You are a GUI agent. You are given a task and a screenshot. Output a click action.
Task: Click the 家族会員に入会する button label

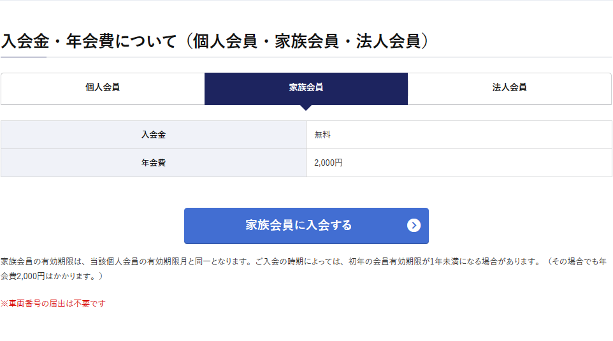(x=299, y=225)
